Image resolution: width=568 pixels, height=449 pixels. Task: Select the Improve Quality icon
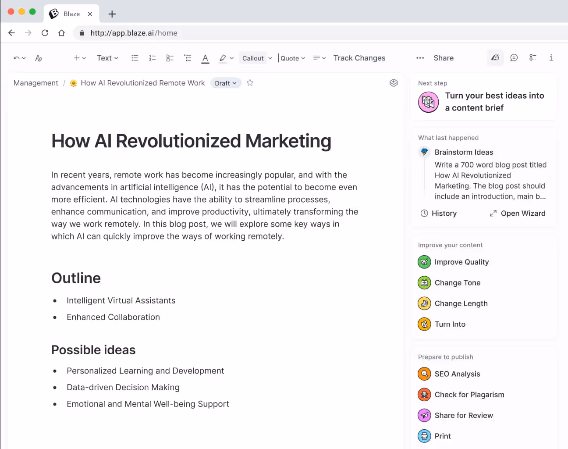pyautogui.click(x=424, y=262)
